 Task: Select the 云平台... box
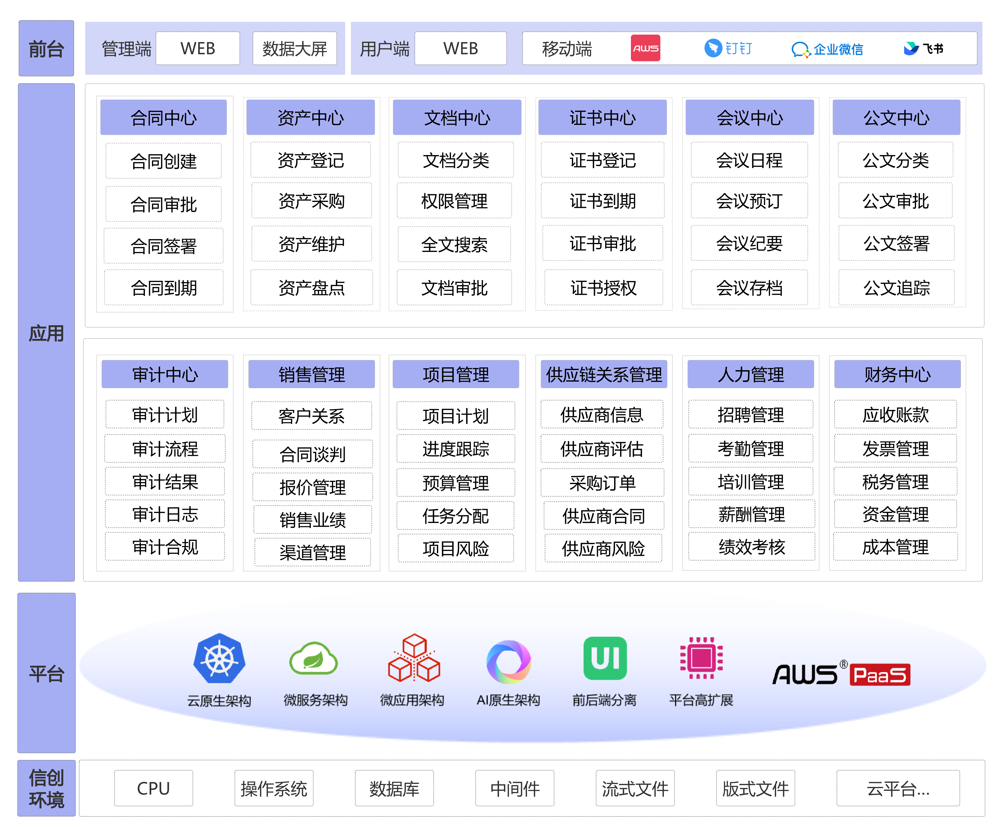(x=898, y=788)
